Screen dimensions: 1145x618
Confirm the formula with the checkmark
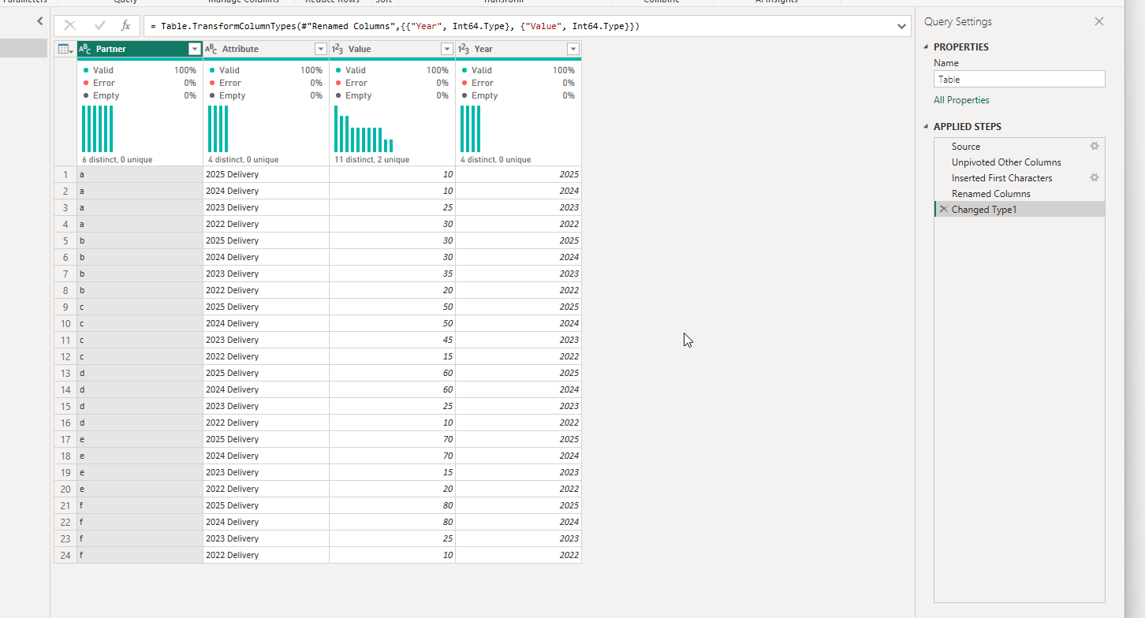tap(99, 26)
